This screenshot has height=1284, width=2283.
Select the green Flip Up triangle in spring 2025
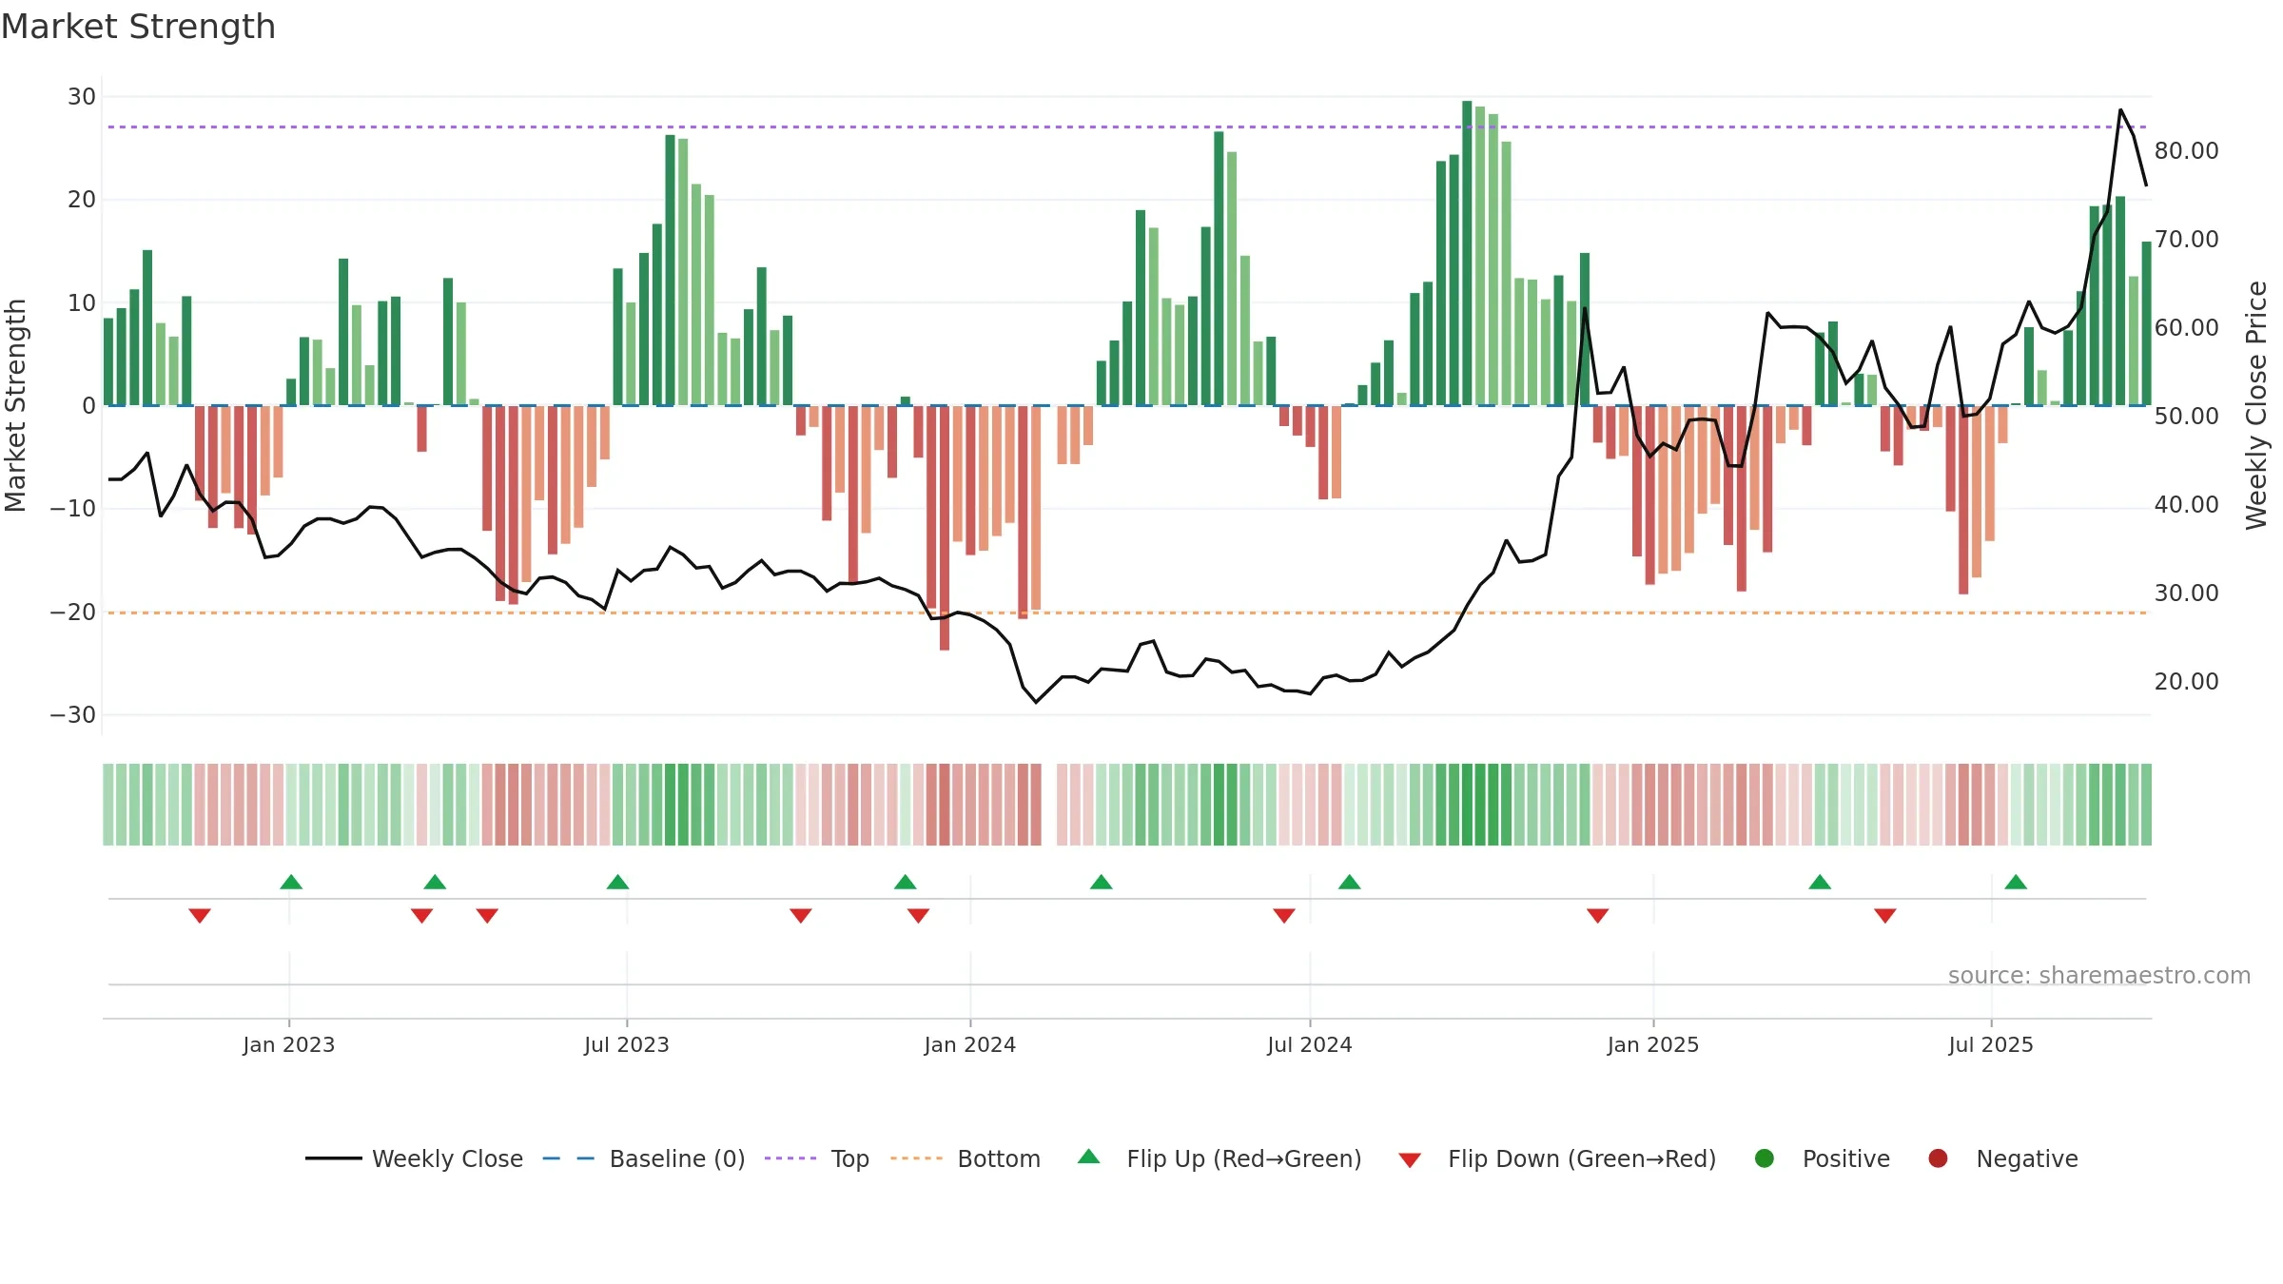tap(1820, 882)
